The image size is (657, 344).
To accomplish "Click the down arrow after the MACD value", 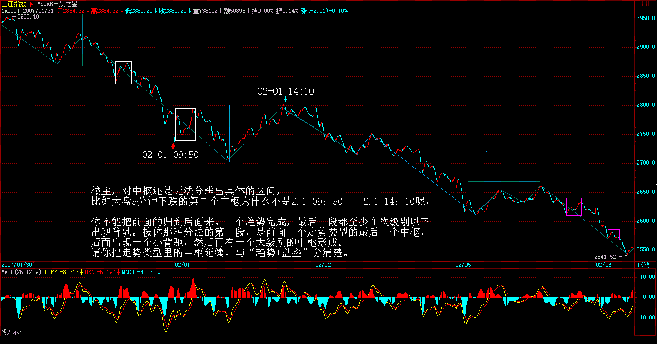I will pos(159,272).
